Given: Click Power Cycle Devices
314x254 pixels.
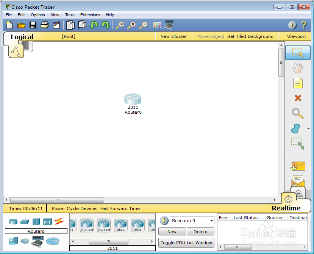Looking at the screenshot, I should 75,209.
